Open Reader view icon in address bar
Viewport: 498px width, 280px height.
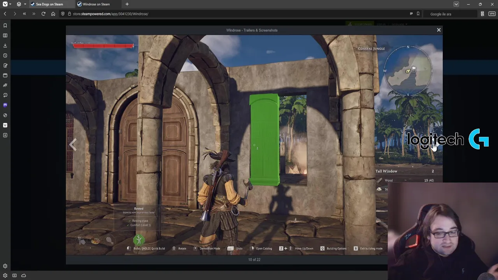click(x=411, y=14)
